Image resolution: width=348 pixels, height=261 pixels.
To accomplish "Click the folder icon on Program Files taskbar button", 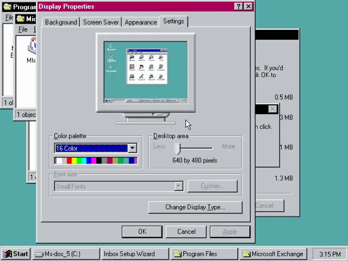I will pyautogui.click(x=177, y=254).
